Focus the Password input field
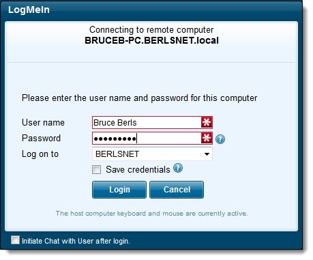This screenshot has height=260, width=313. coord(147,138)
